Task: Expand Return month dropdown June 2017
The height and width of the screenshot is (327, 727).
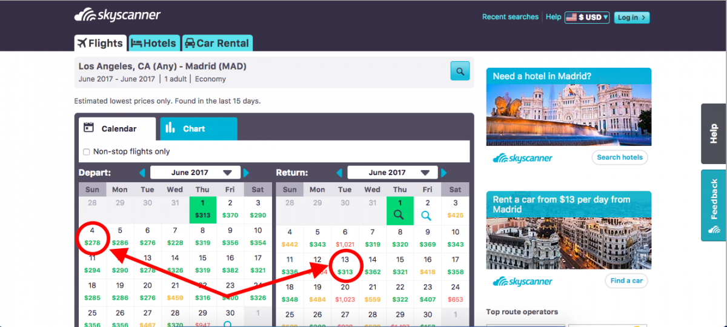Action: point(392,173)
